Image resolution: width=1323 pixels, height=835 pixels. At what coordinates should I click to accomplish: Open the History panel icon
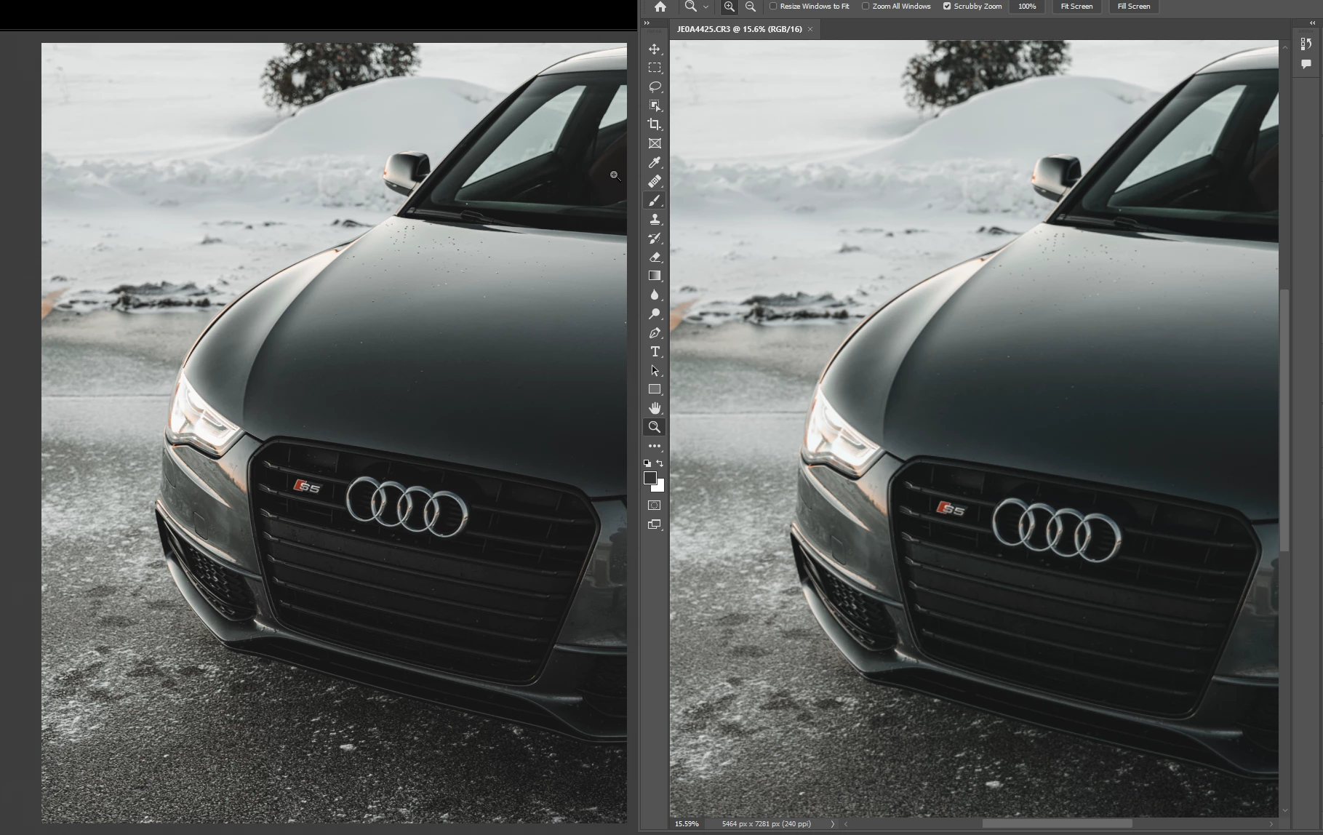click(x=1306, y=44)
